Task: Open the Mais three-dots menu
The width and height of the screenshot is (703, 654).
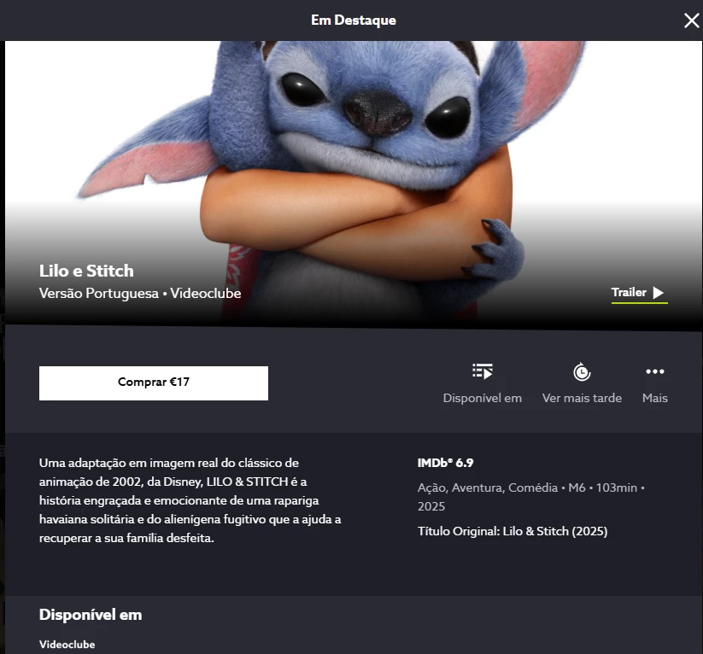Action: [x=654, y=371]
